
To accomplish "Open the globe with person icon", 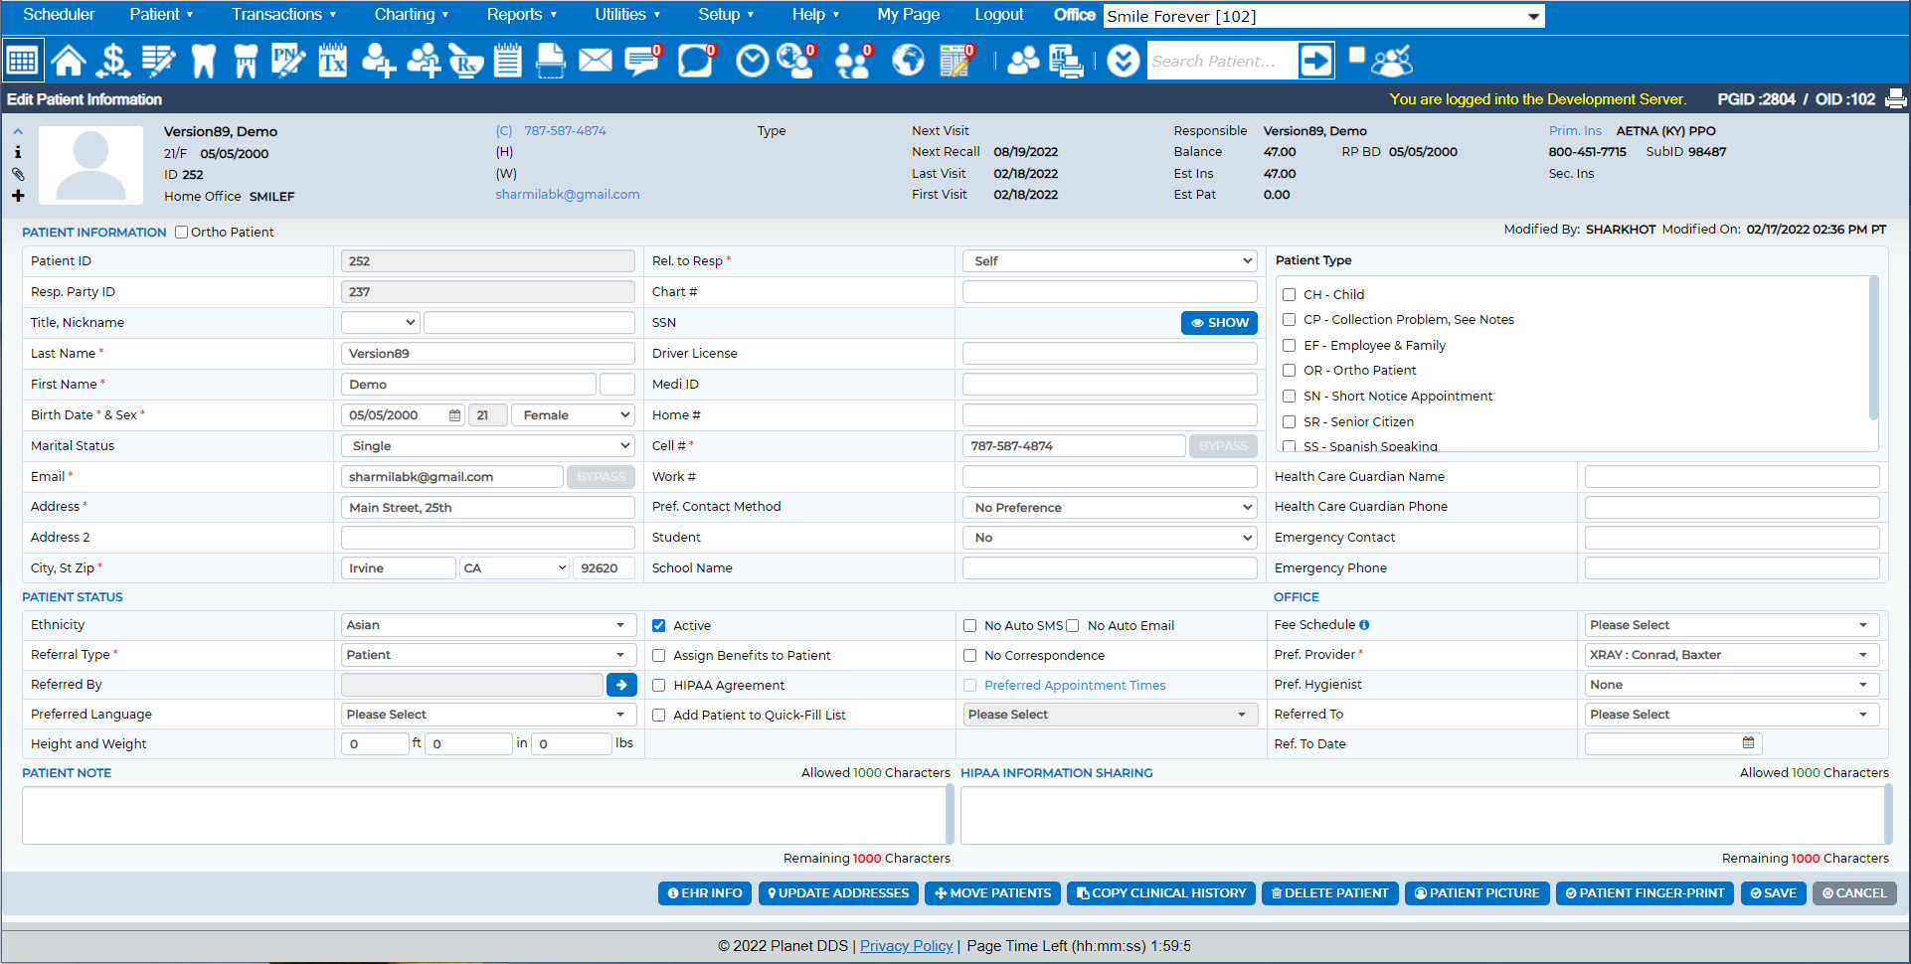I will pyautogui.click(x=796, y=61).
